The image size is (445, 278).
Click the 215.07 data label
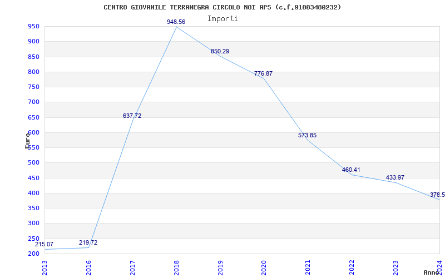tap(44, 244)
